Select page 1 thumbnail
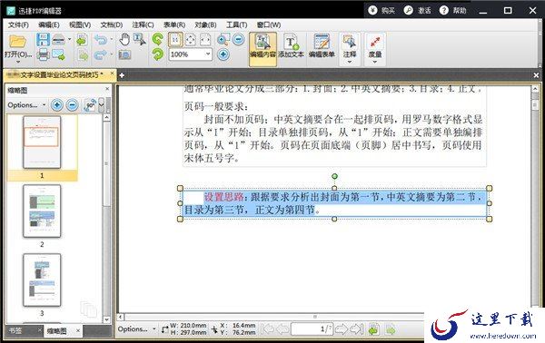545x343 pixels. click(x=42, y=142)
